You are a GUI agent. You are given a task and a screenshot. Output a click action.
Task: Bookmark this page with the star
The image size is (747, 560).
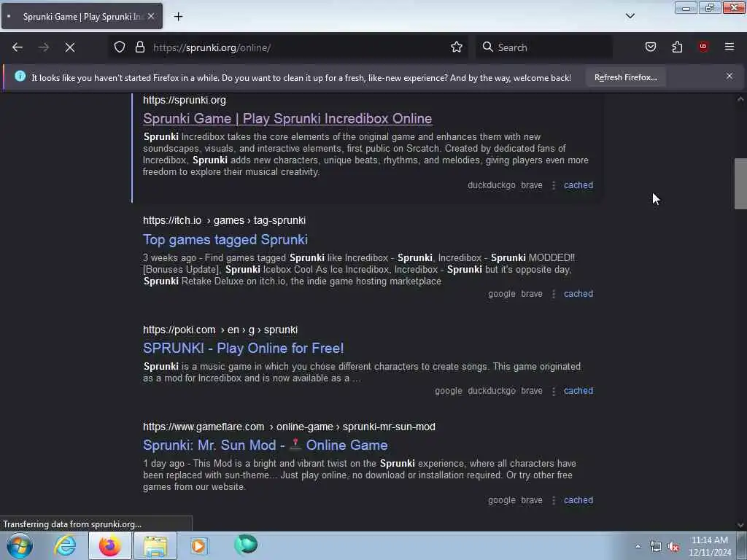pos(457,47)
